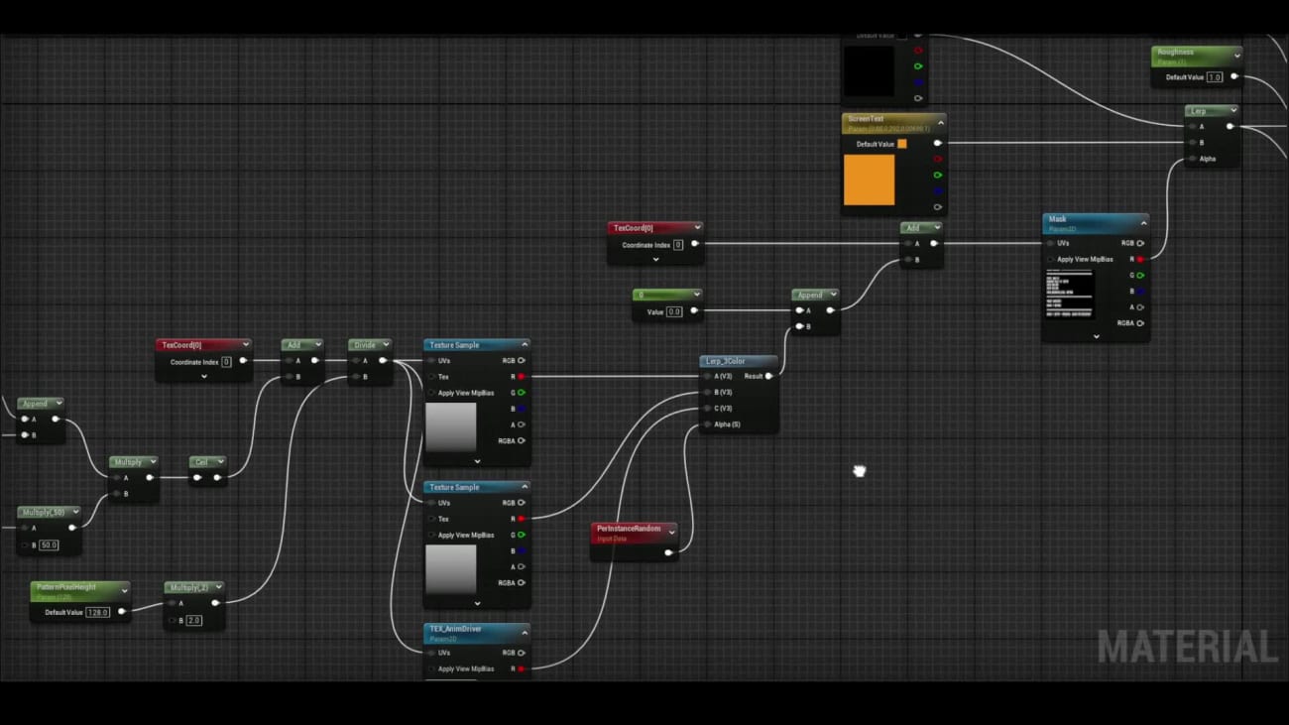1289x725 pixels.
Task: Click the Ceil node input pin
Action: (x=197, y=478)
